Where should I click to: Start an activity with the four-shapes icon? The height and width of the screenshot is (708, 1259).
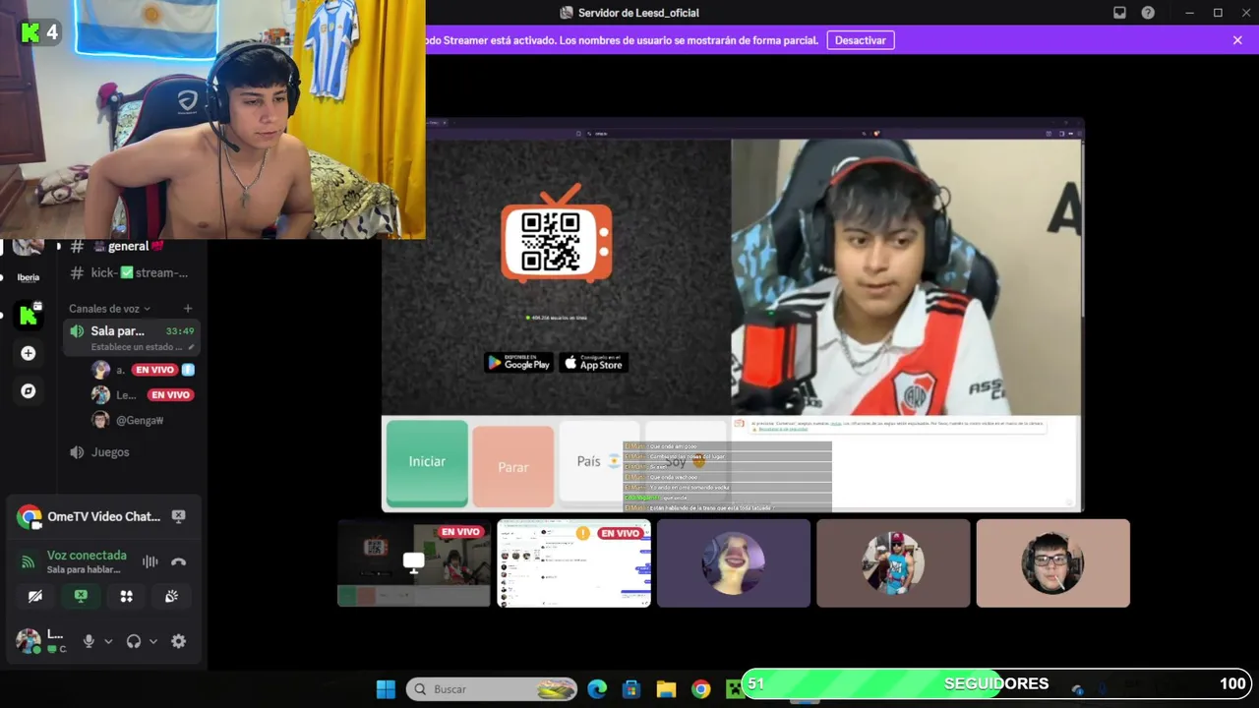click(x=126, y=596)
